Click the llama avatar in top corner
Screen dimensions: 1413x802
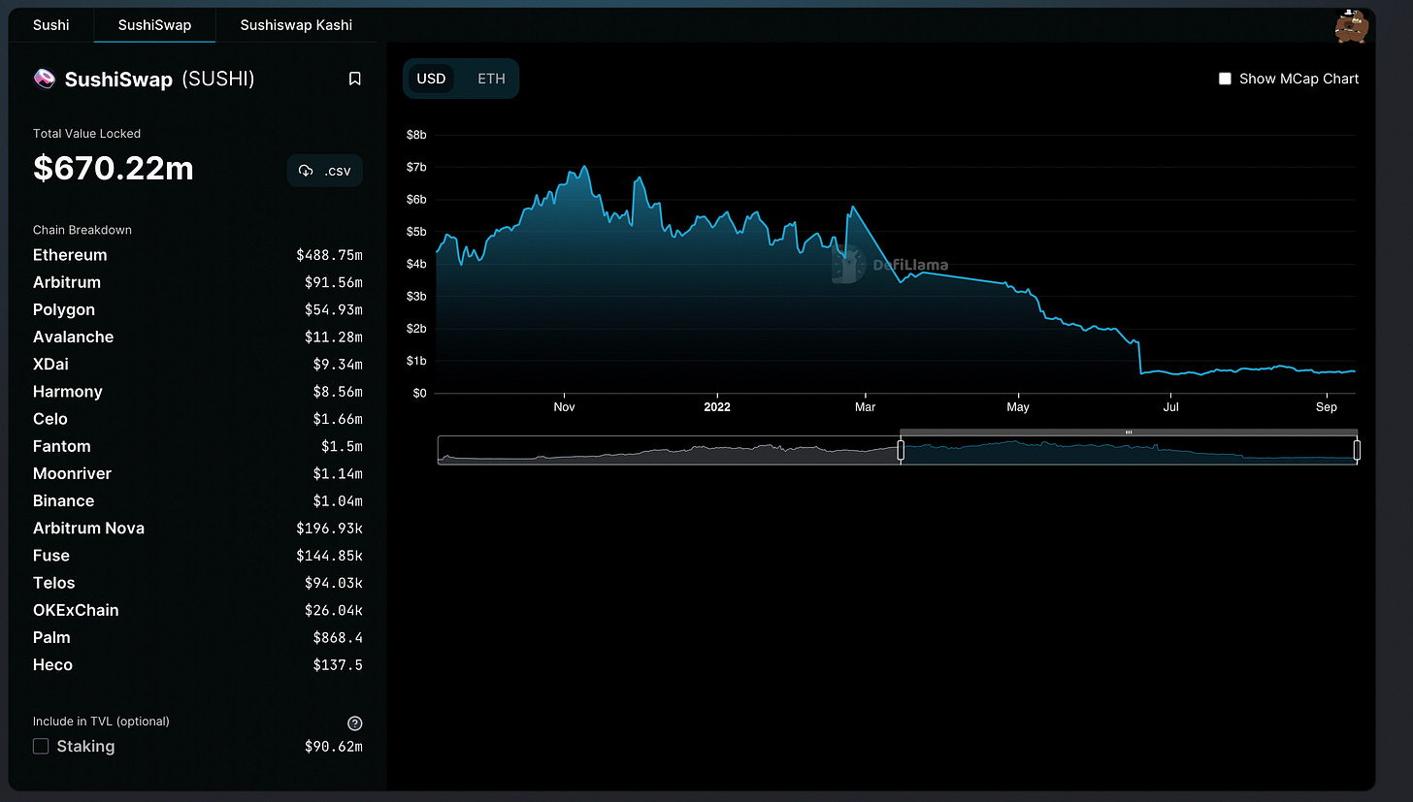(x=1351, y=26)
